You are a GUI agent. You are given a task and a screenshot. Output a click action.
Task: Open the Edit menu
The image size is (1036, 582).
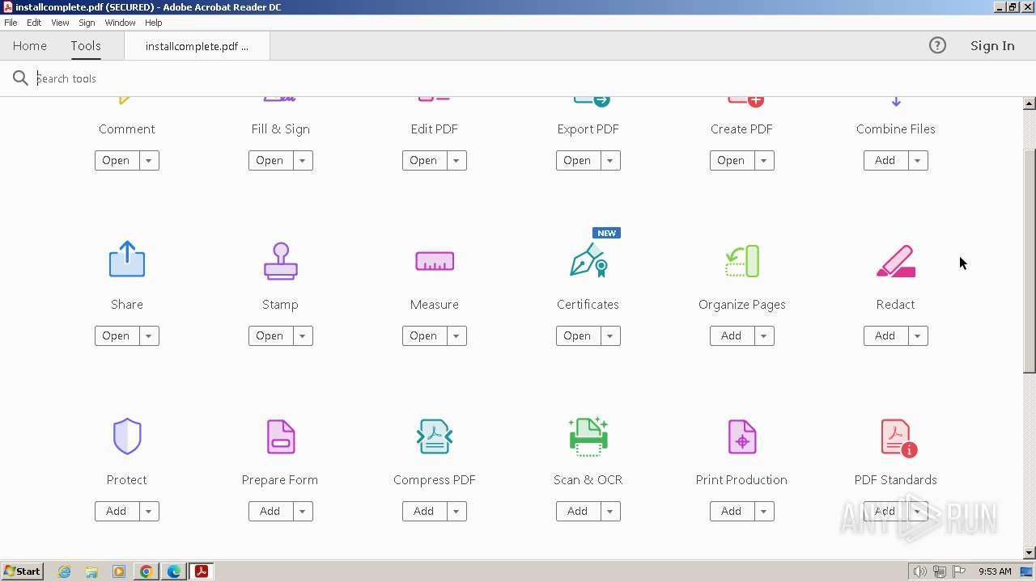coord(34,23)
